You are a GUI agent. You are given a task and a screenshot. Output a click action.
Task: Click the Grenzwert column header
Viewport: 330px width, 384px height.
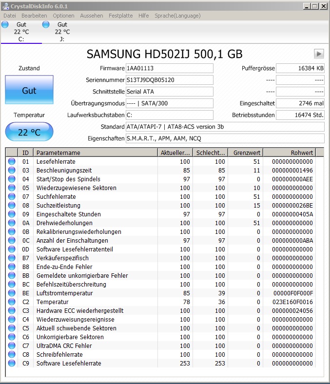(x=246, y=153)
